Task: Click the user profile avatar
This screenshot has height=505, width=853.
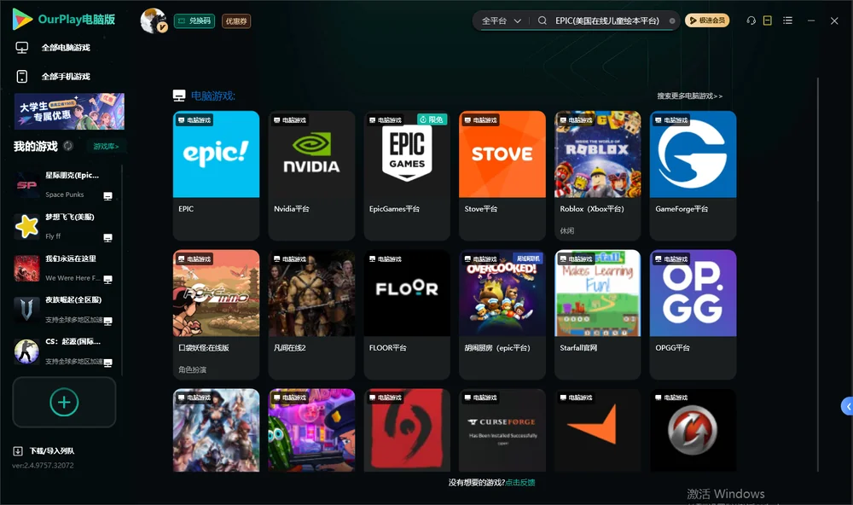Action: tap(154, 20)
